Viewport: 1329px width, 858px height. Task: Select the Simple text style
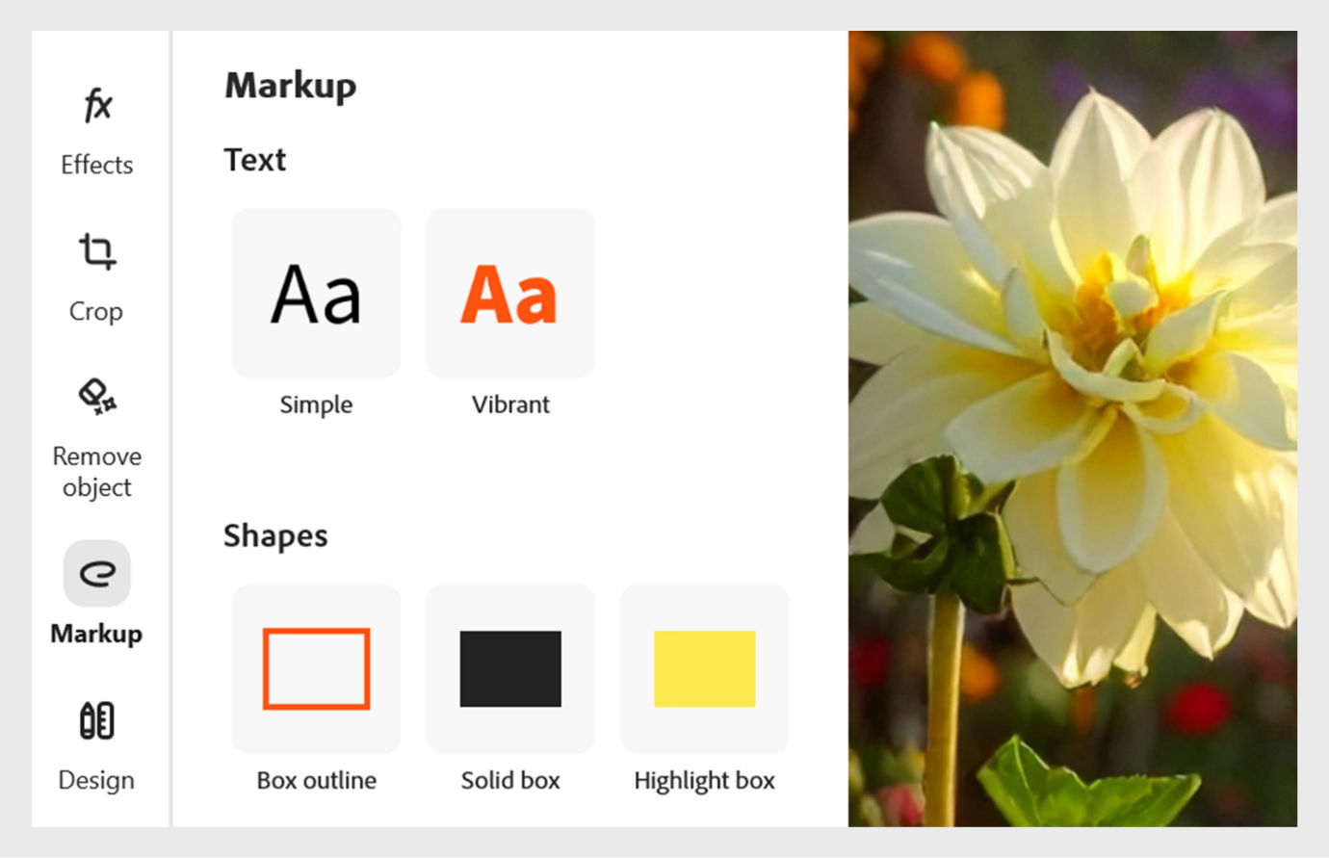(316, 292)
